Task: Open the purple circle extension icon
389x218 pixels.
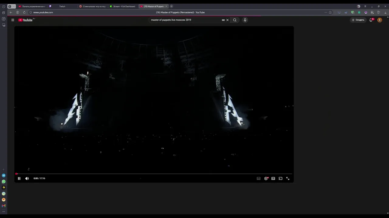Action: pyautogui.click(x=366, y=12)
